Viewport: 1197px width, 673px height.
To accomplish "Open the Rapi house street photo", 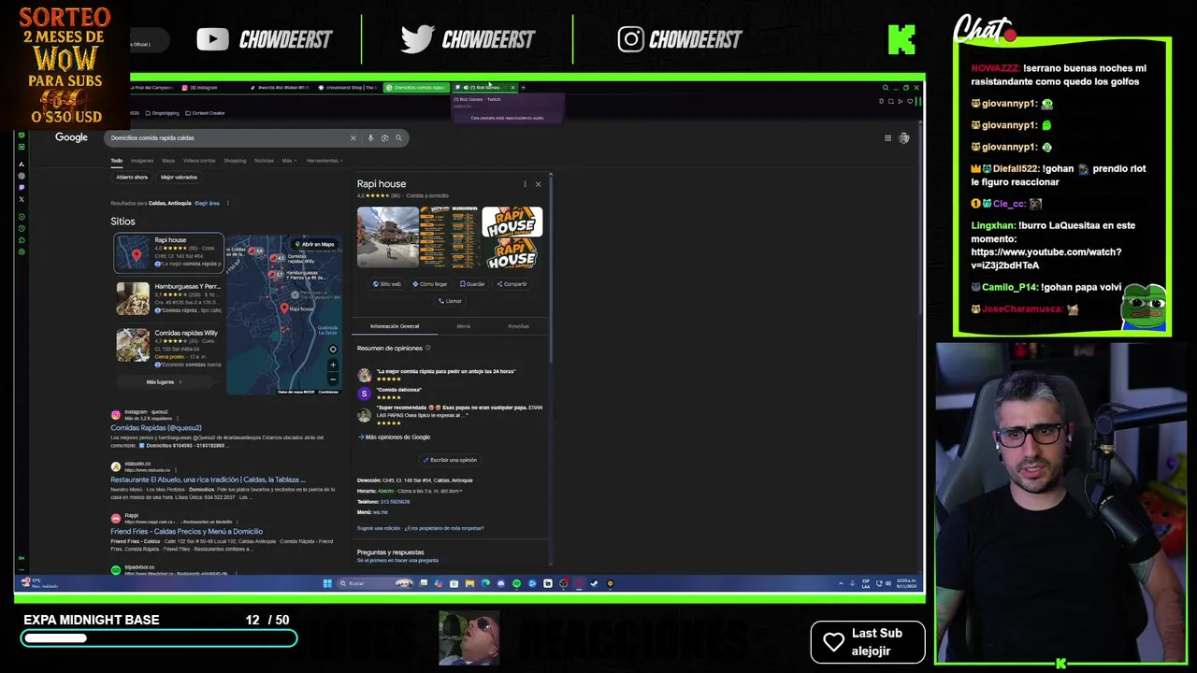I will click(387, 237).
